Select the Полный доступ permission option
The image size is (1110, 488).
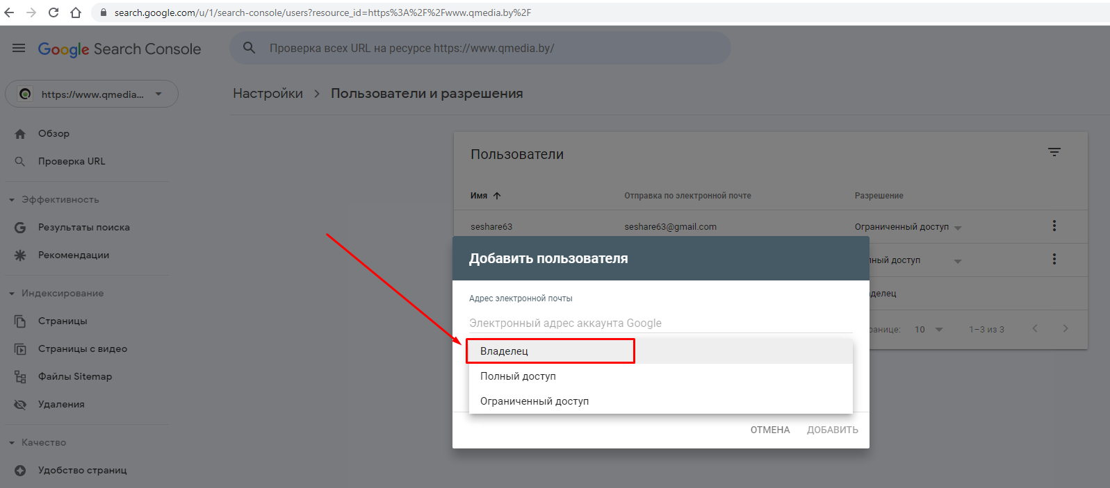click(660, 376)
